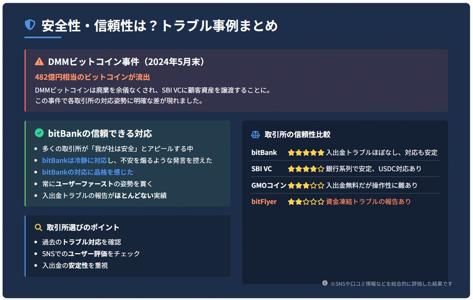
Task: Click the line about SBI VCに顧客資産を譲渡
Action: tap(153, 90)
